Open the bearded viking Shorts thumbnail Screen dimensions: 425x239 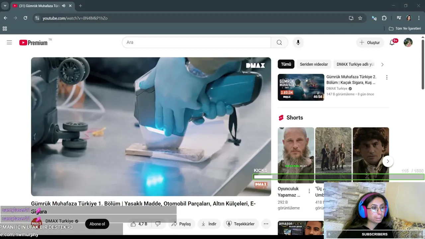pos(296,155)
